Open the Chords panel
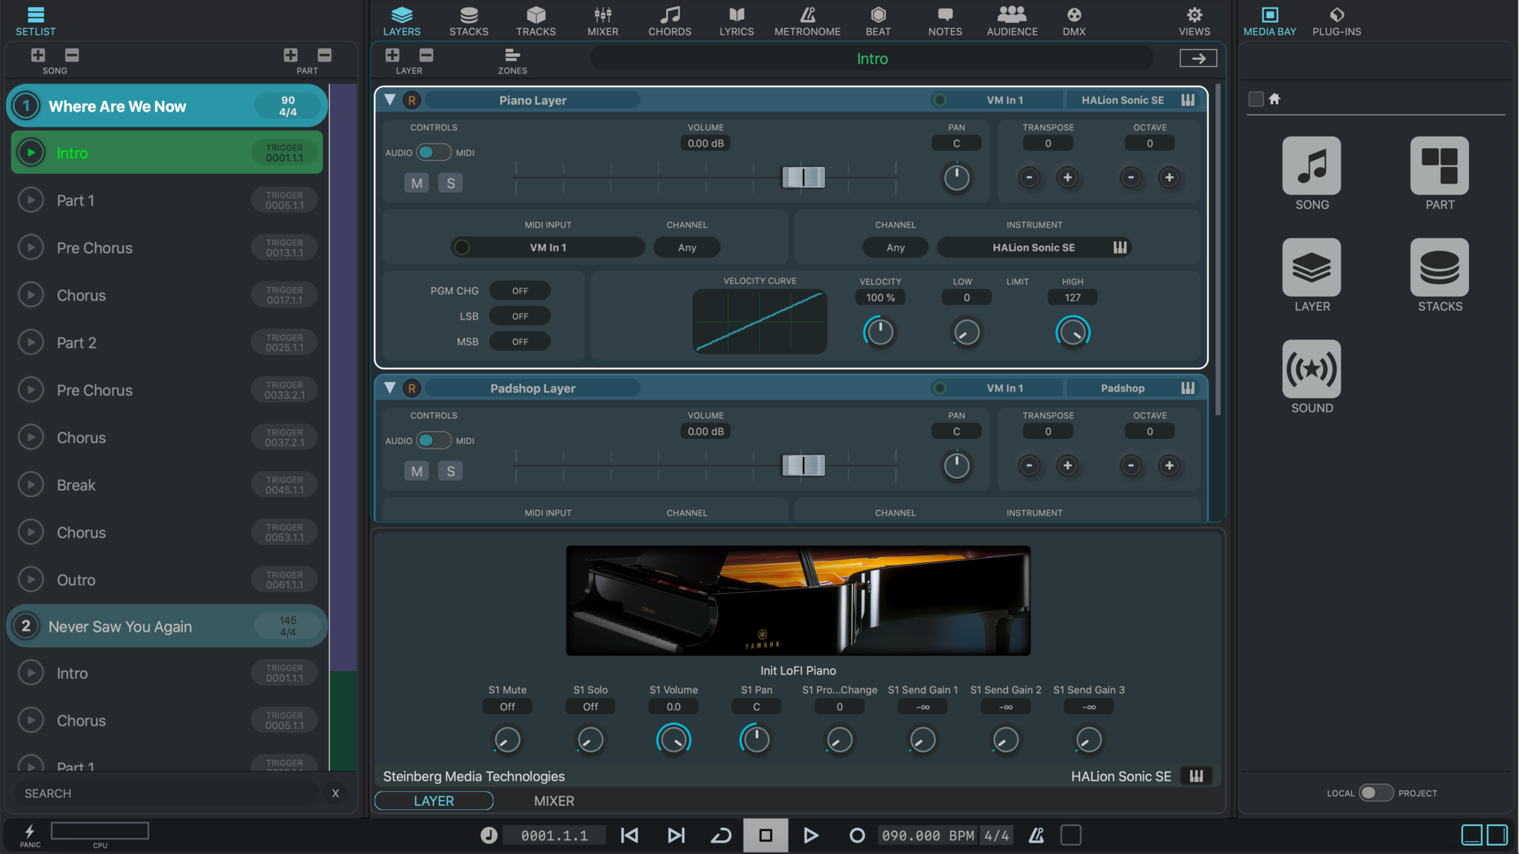1519x854 pixels. [x=668, y=19]
